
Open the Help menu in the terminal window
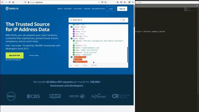[140, 2]
